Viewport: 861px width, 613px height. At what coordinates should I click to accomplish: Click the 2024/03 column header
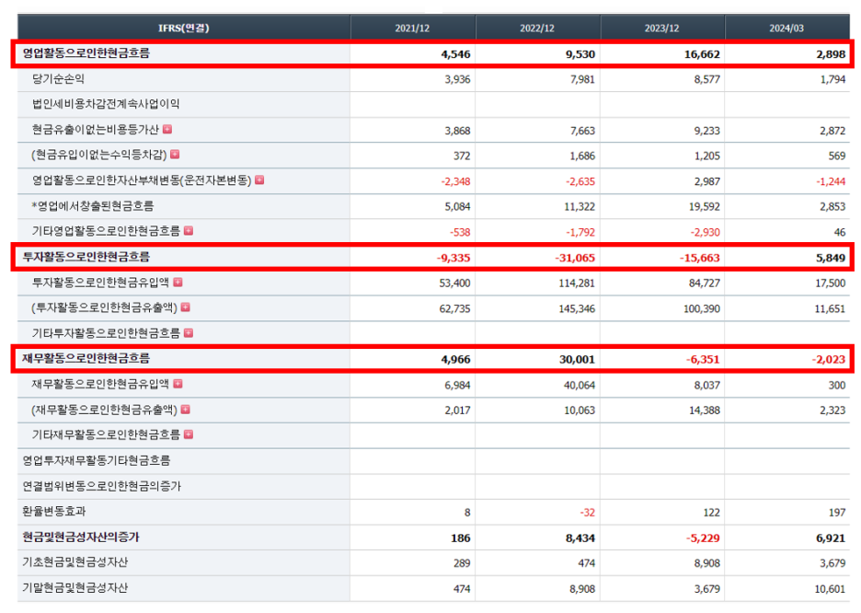pyautogui.click(x=786, y=28)
